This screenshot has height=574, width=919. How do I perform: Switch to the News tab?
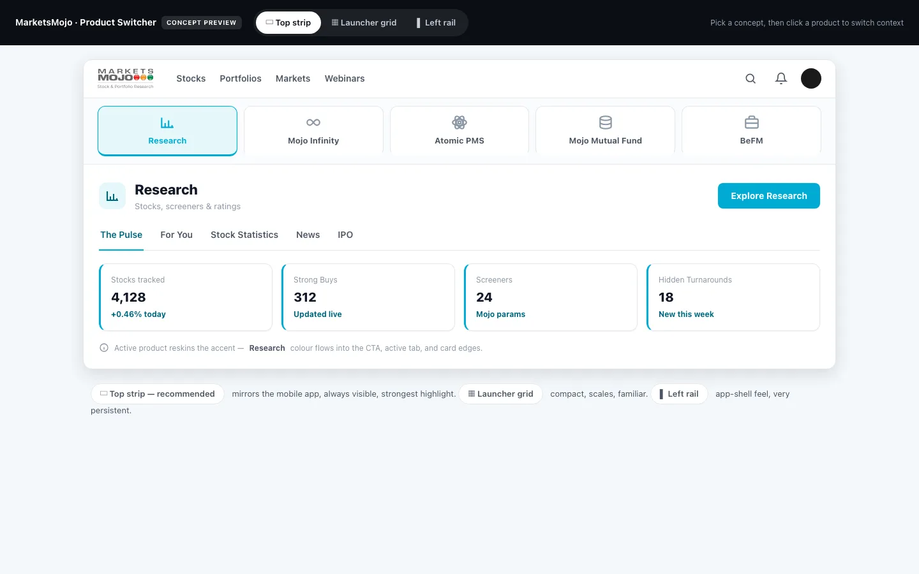[x=308, y=235]
